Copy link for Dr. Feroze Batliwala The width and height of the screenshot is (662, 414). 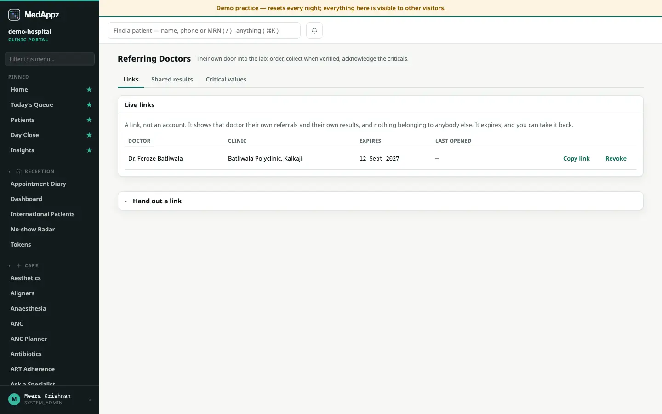tap(576, 158)
